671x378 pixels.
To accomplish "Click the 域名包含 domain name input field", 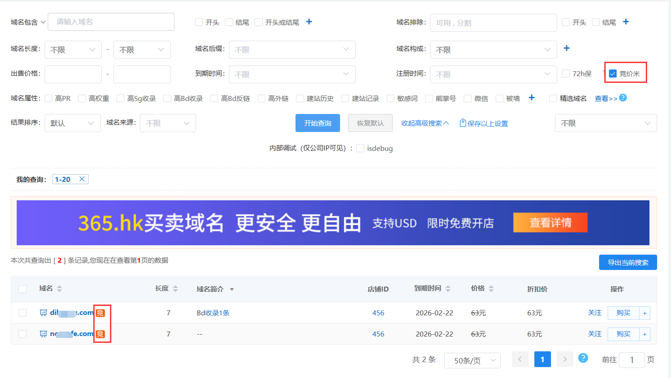I will [111, 22].
